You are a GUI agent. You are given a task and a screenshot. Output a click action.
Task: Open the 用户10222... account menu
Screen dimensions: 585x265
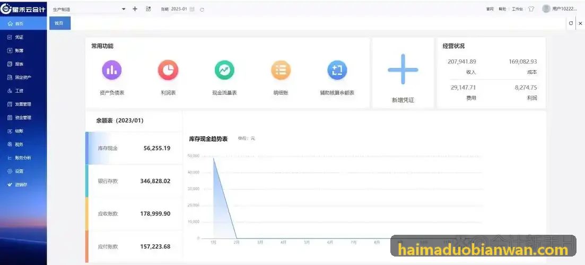(564, 9)
